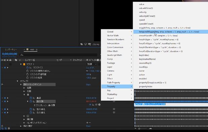Show expression post-graph icon in expression row

click(x=93, y=105)
